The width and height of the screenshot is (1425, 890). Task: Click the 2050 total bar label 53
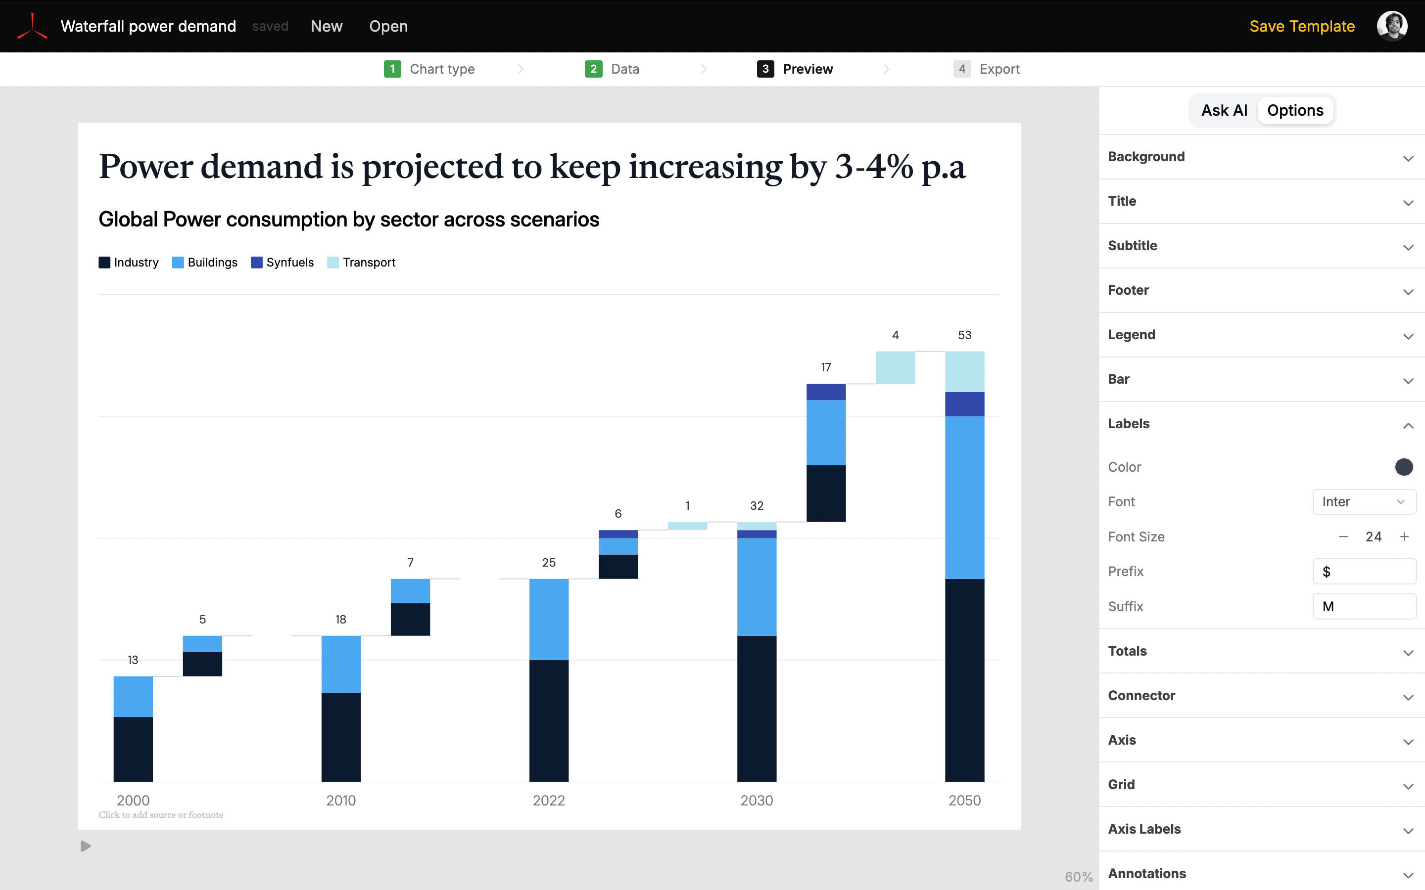tap(964, 335)
